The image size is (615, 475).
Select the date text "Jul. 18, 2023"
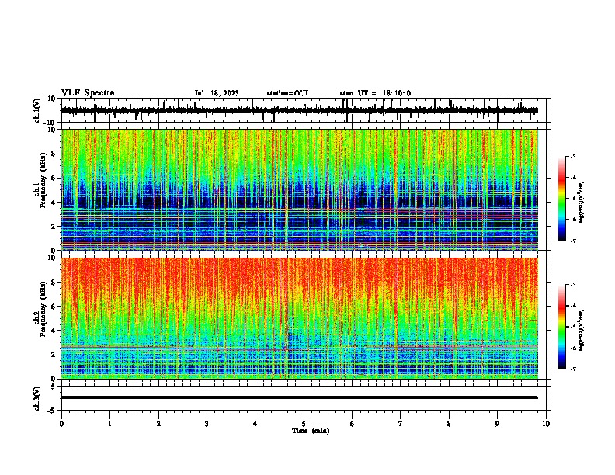[217, 93]
